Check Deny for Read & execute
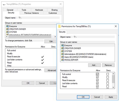The width and height of the screenshot is (120, 102). pyautogui.click(x=108, y=80)
